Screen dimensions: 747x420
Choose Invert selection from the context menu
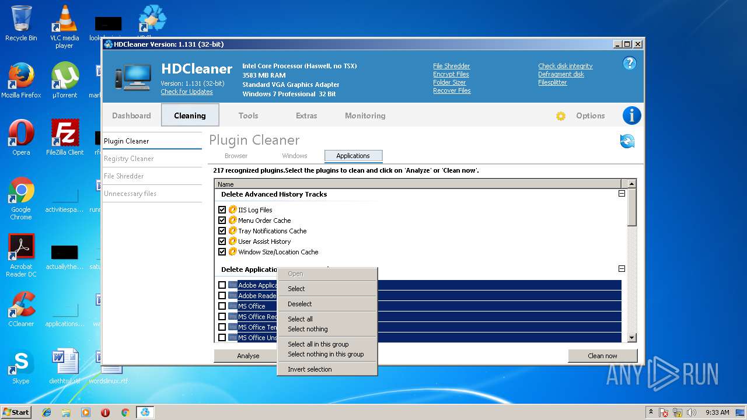click(327, 369)
